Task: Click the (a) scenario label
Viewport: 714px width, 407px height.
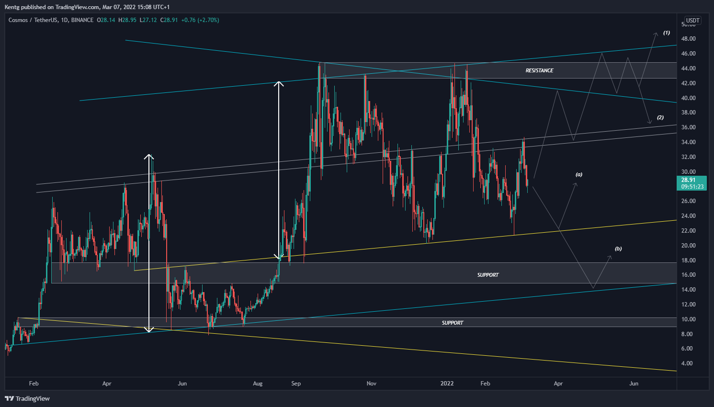Action: 578,174
